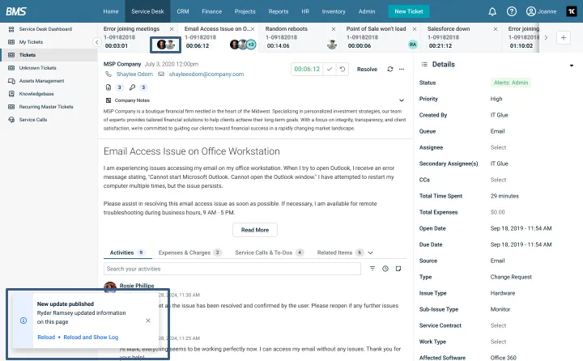Image resolution: width=583 pixels, height=361 pixels.
Task: Open the ticket's more options ellipsis
Action: [402, 70]
